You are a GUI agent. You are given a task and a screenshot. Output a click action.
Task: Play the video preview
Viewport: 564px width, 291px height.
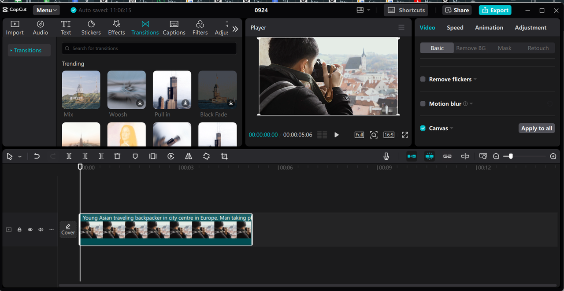click(x=337, y=135)
